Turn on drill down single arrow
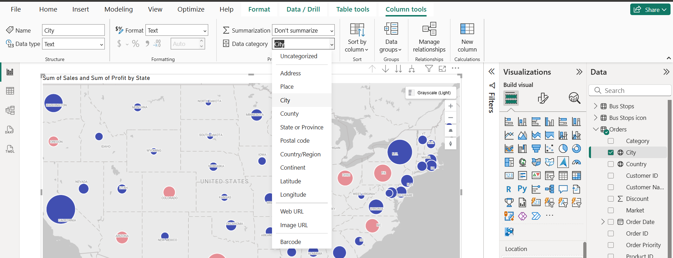The image size is (673, 258). pos(386,69)
